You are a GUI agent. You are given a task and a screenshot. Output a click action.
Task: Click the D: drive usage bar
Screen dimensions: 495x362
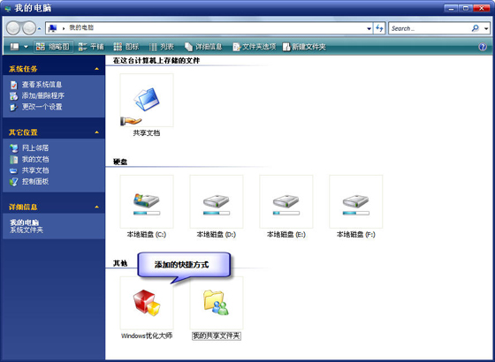tap(217, 213)
